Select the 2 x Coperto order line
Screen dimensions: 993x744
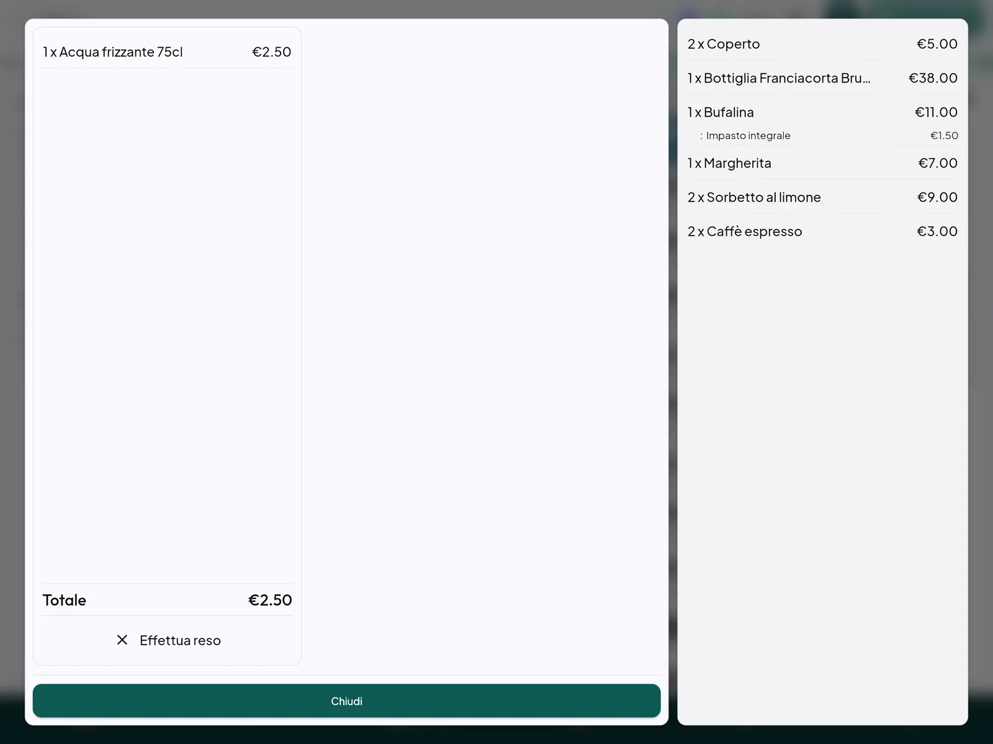tap(822, 44)
